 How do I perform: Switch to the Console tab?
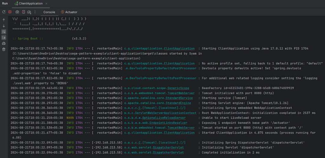click(49, 12)
